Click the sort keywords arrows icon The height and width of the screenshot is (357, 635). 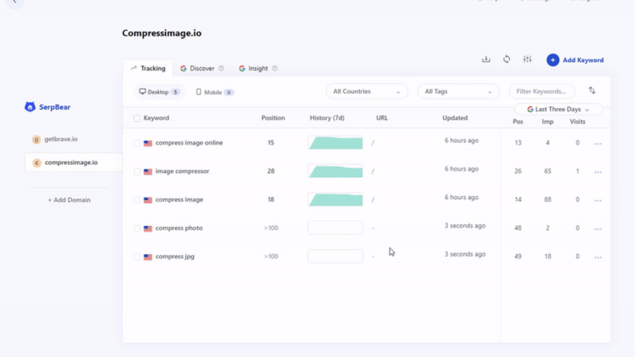[592, 90]
